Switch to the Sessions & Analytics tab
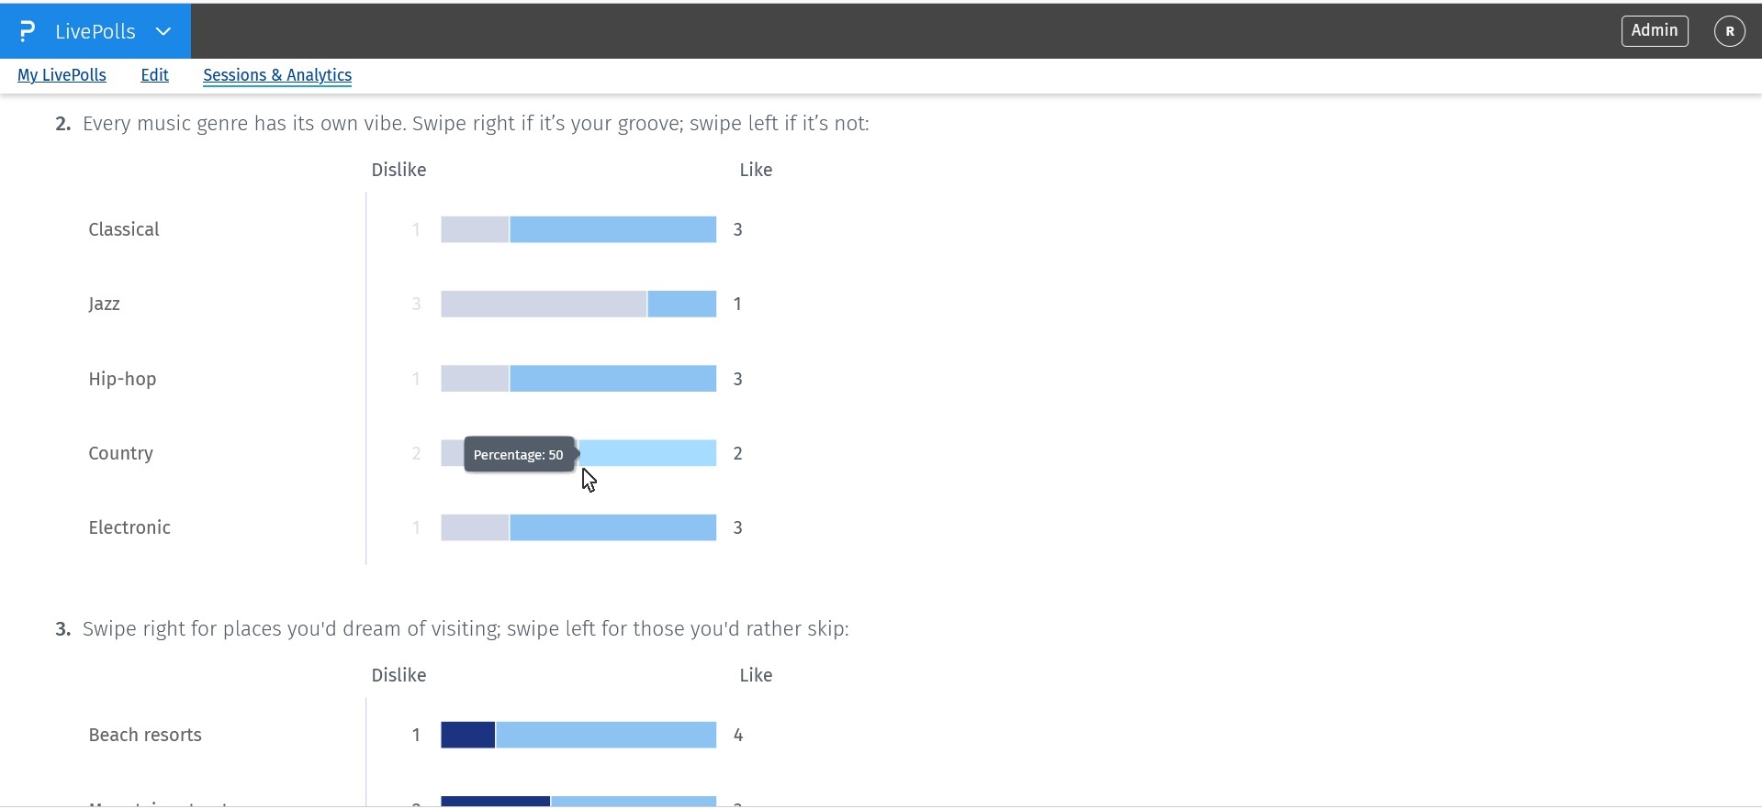Image resolution: width=1762 pixels, height=809 pixels. [x=276, y=75]
